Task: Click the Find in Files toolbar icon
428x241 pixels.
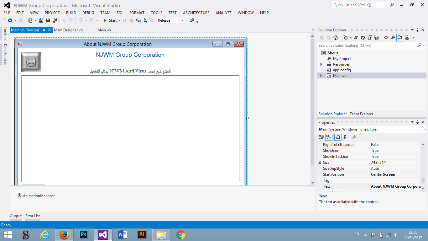Action: [x=192, y=20]
